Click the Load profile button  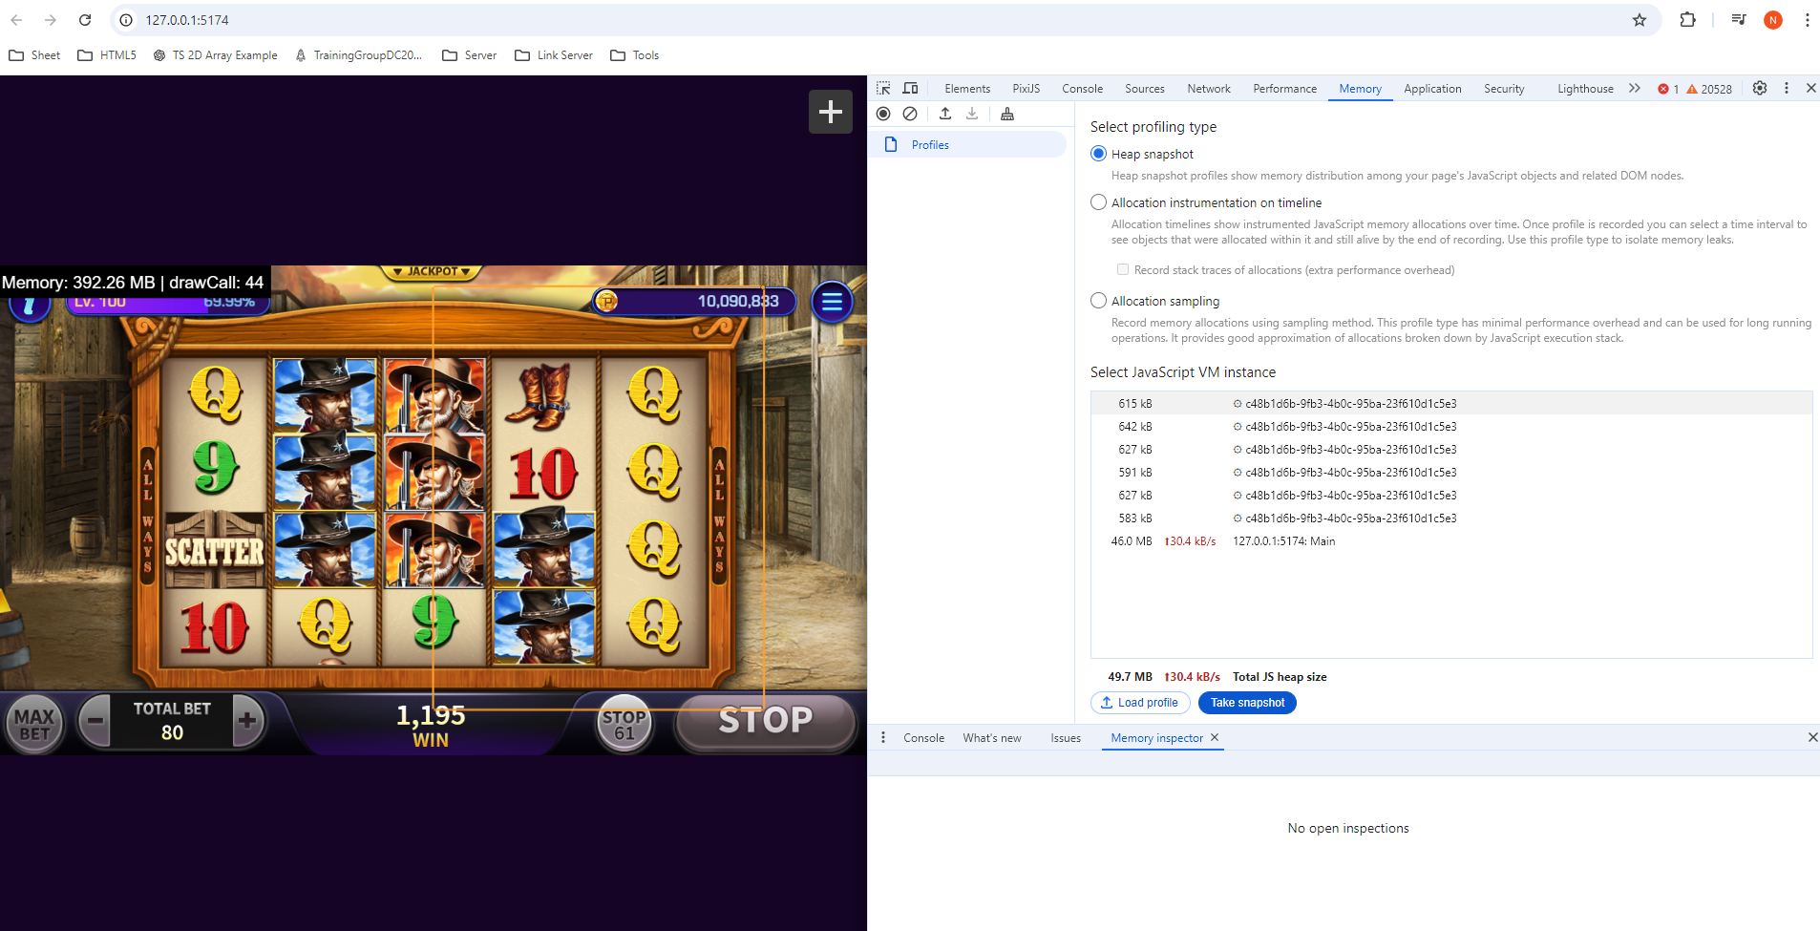[1140, 703]
